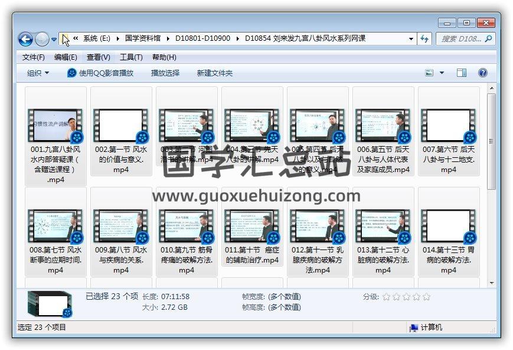Select the 007.第六节 后天八卦与十二地支 video
Image resolution: width=513 pixels, height=350 pixels.
pyautogui.click(x=449, y=131)
